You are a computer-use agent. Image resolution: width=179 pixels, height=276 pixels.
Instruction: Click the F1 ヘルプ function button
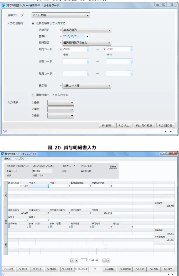click(9, 269)
